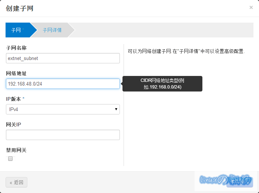The width and height of the screenshot is (259, 193).
Task: Select the 子网 tab
Action: [x=17, y=30]
